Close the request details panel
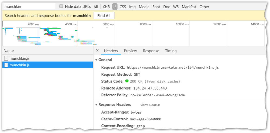Viewport: 270px width, 133px height. click(x=98, y=51)
